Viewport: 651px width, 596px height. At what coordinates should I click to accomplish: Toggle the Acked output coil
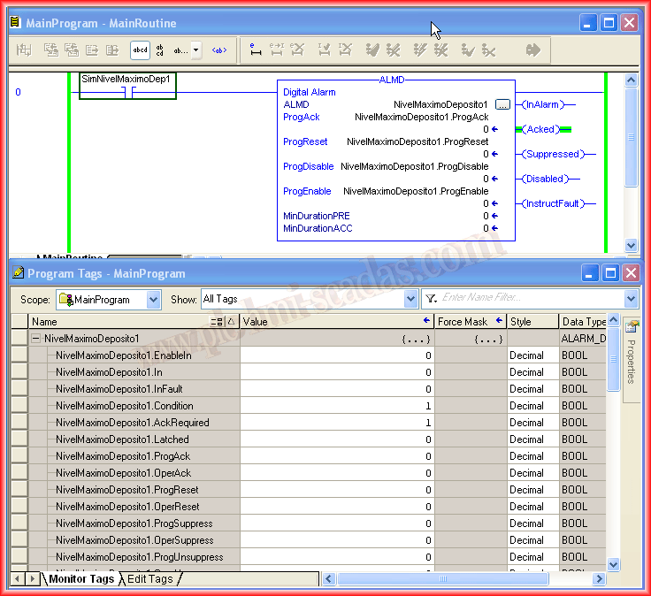[540, 129]
